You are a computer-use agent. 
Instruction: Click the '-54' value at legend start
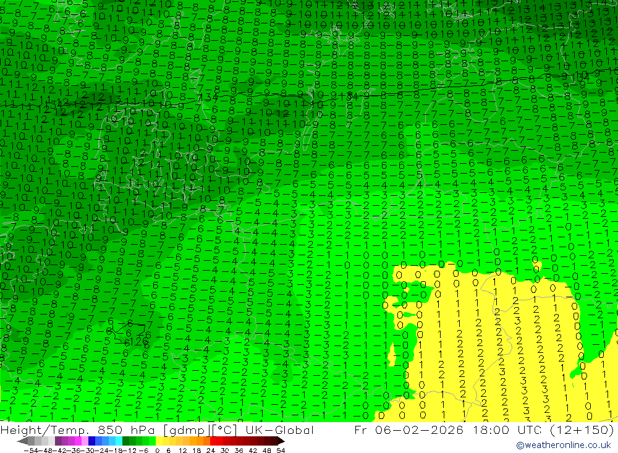[30, 451]
